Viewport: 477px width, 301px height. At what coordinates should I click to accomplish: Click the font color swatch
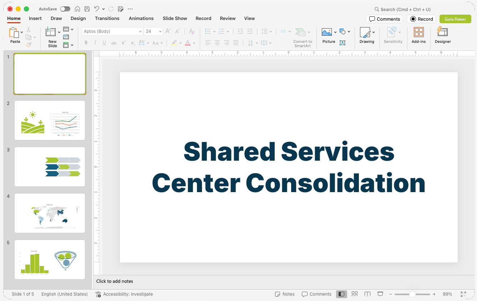[x=188, y=43]
